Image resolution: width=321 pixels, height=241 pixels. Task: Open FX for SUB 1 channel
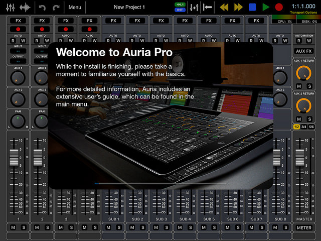113,21
